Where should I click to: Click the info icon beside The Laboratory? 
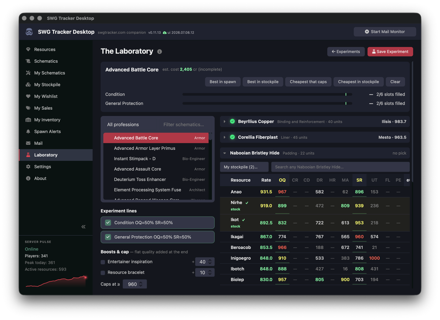[159, 52]
